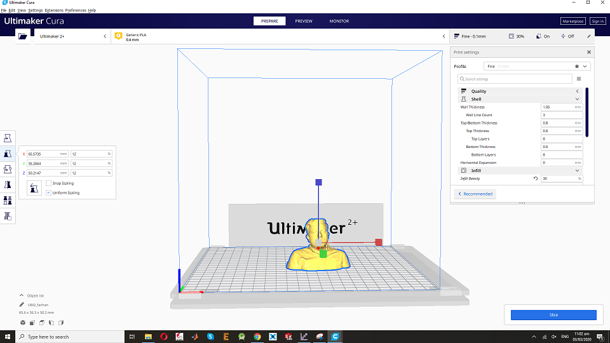Image resolution: width=610 pixels, height=343 pixels.
Task: Open the Help menu
Action: pyautogui.click(x=91, y=11)
